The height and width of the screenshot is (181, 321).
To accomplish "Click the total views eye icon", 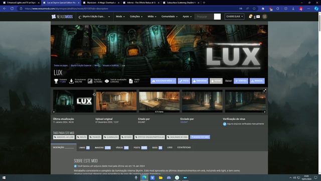I will pyautogui.click(x=107, y=81).
